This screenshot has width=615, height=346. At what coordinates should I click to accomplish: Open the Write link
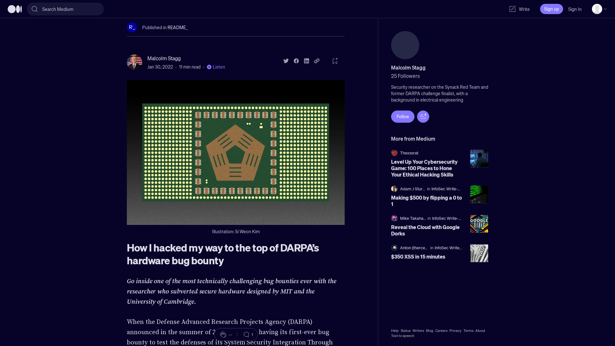pos(524,9)
